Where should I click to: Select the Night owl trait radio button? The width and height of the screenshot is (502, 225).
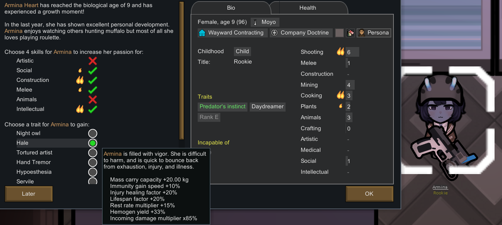(93, 133)
